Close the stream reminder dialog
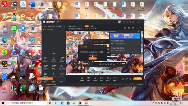This screenshot has width=188, height=106. tap(105, 47)
